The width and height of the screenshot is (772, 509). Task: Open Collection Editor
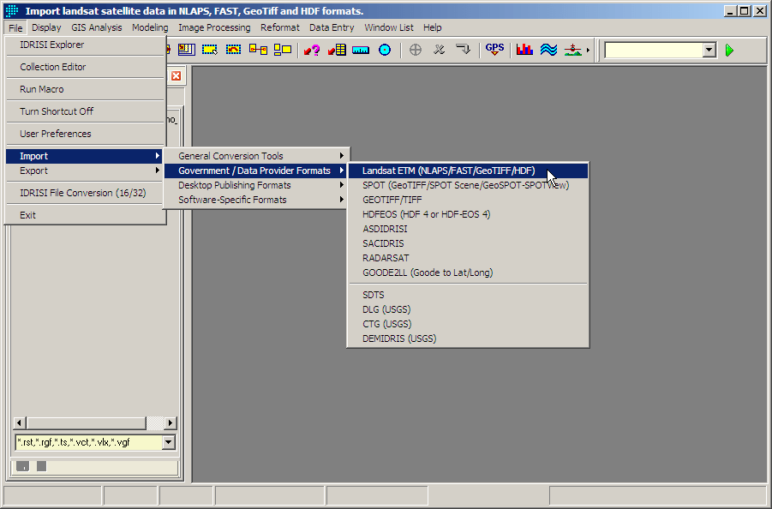pyautogui.click(x=85, y=67)
